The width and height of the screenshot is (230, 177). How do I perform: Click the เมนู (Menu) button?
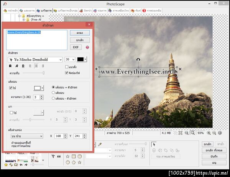coord(214,162)
